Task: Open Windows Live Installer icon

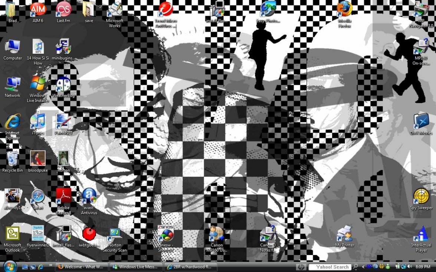Action: (38, 89)
